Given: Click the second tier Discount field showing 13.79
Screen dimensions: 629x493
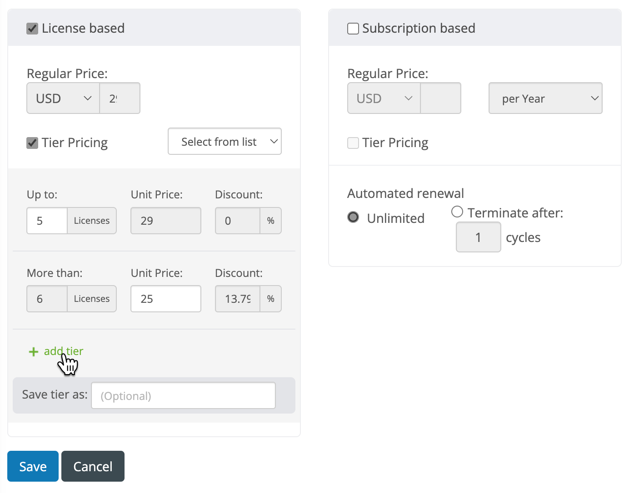Looking at the screenshot, I should (x=238, y=299).
